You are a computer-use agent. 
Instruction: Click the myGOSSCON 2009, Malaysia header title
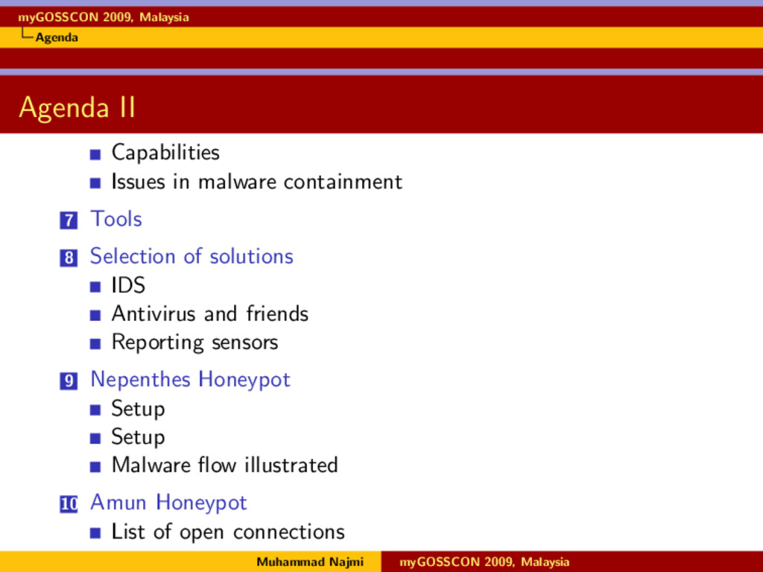(x=103, y=18)
